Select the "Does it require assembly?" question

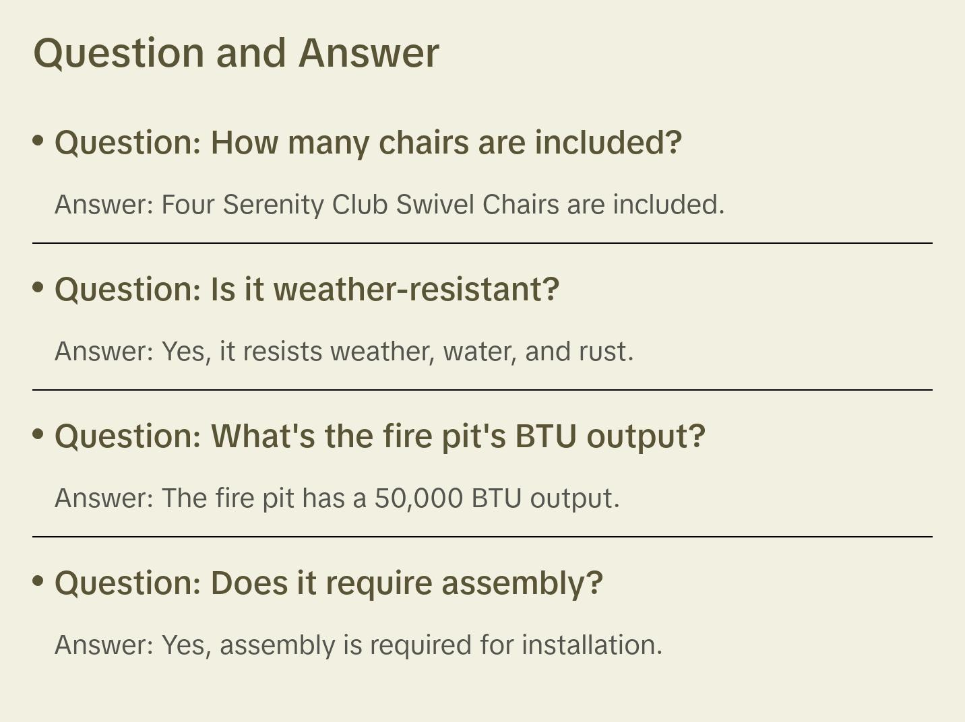(328, 583)
